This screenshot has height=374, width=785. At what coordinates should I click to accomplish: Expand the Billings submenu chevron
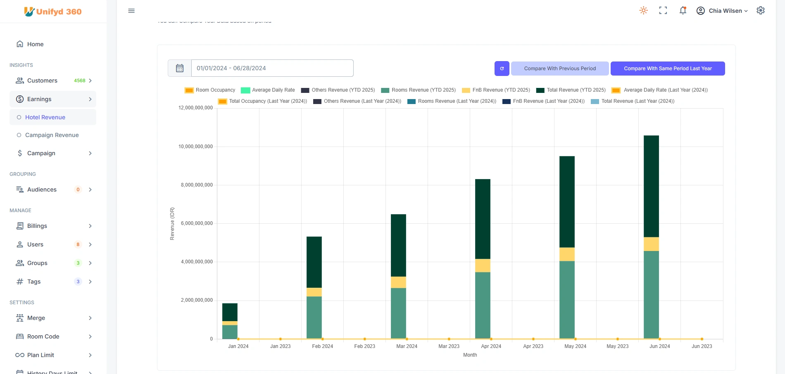coord(90,226)
